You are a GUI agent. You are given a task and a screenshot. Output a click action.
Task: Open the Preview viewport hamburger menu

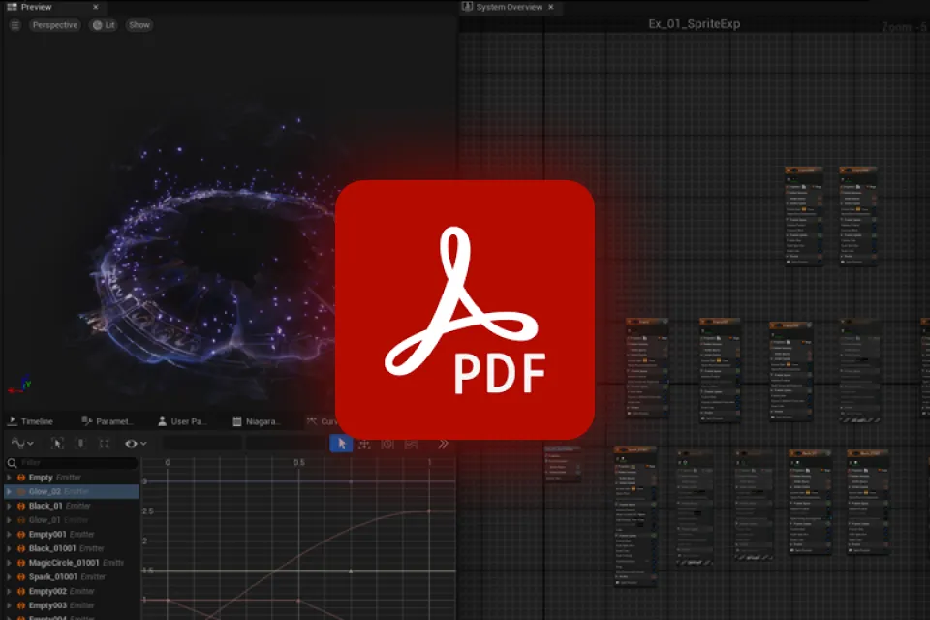coord(15,25)
